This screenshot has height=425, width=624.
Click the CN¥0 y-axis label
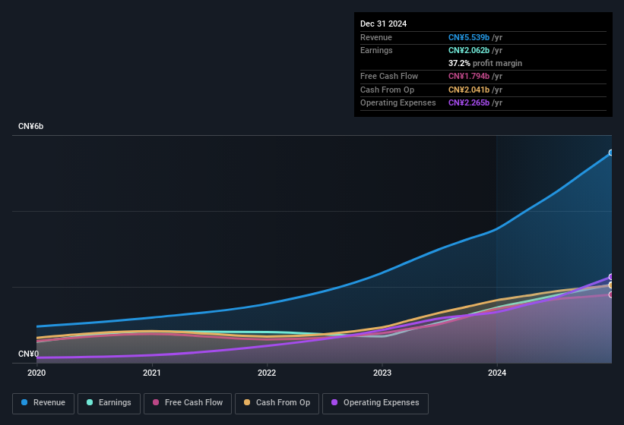(29, 354)
